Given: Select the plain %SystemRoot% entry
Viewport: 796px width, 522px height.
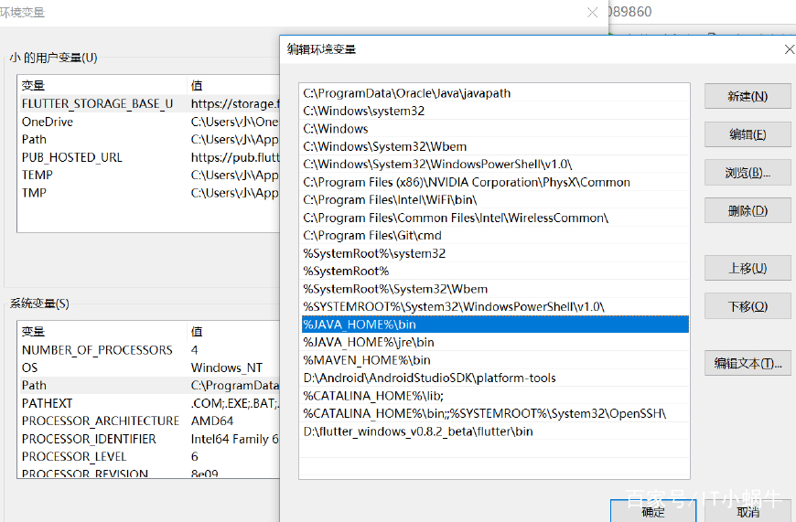Looking at the screenshot, I should [x=495, y=271].
